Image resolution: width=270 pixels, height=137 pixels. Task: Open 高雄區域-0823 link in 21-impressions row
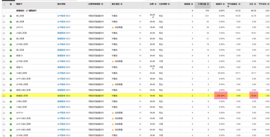click(64, 39)
